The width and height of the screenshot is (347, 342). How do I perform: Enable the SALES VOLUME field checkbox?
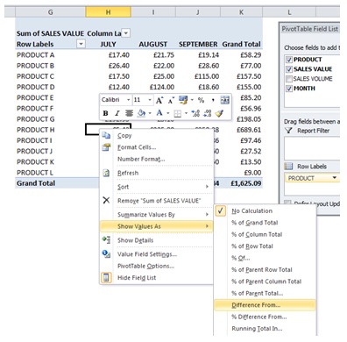pyautogui.click(x=289, y=79)
